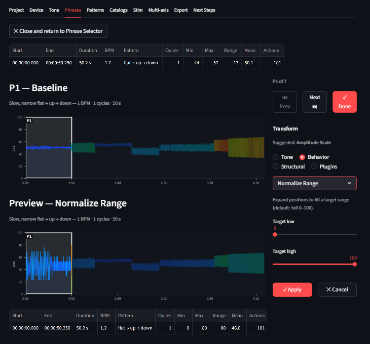Open the Patterns tab
Viewport: 370px width, 344px height.
(95, 10)
